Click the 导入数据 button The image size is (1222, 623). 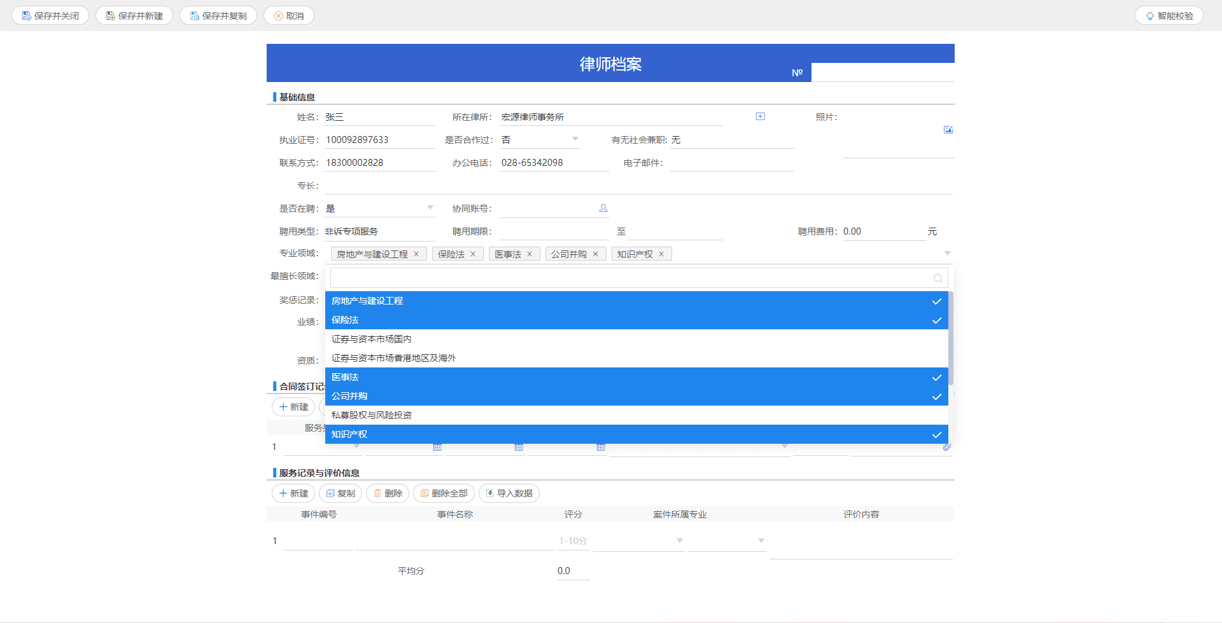click(509, 493)
